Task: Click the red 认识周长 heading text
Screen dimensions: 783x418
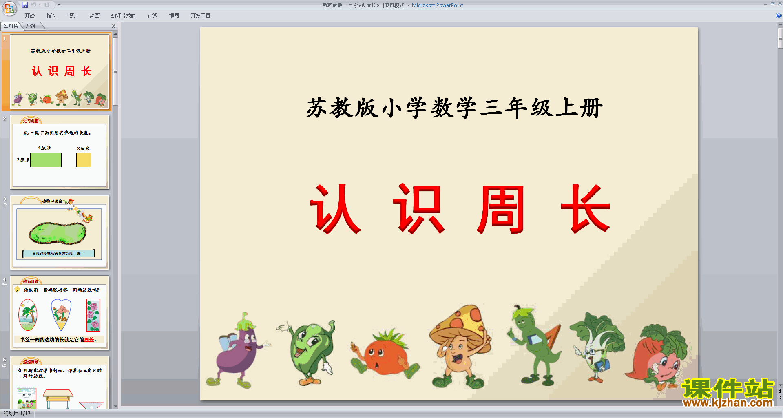Action: click(460, 208)
